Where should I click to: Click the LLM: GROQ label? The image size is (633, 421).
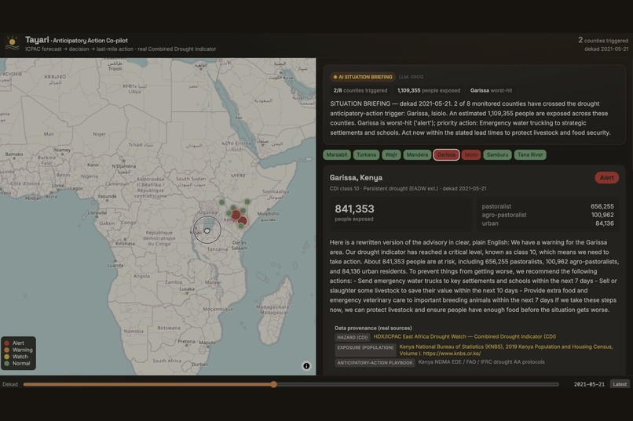[x=411, y=77]
